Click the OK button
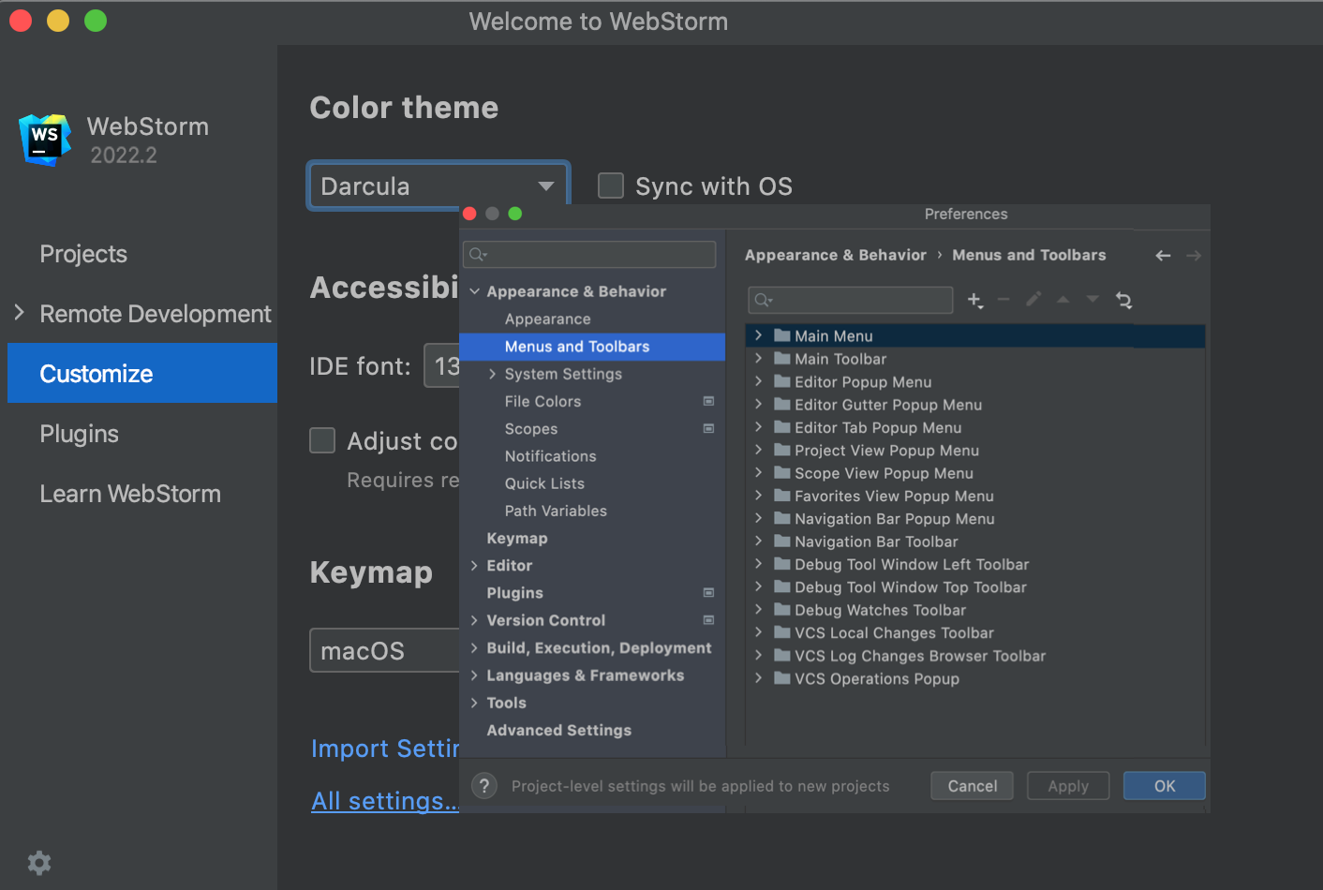 click(x=1165, y=786)
